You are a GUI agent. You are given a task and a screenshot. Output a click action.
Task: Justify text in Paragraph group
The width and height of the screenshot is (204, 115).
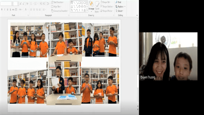[x=40, y=10]
